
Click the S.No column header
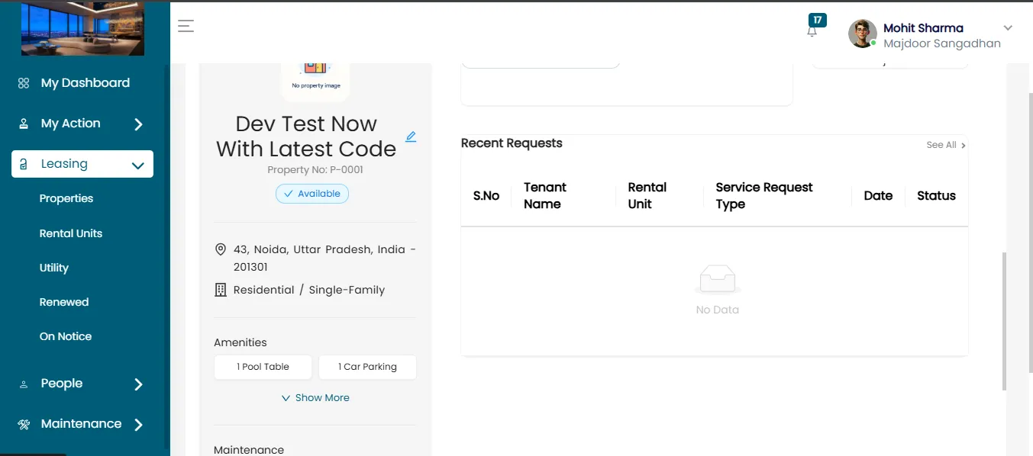tap(486, 196)
